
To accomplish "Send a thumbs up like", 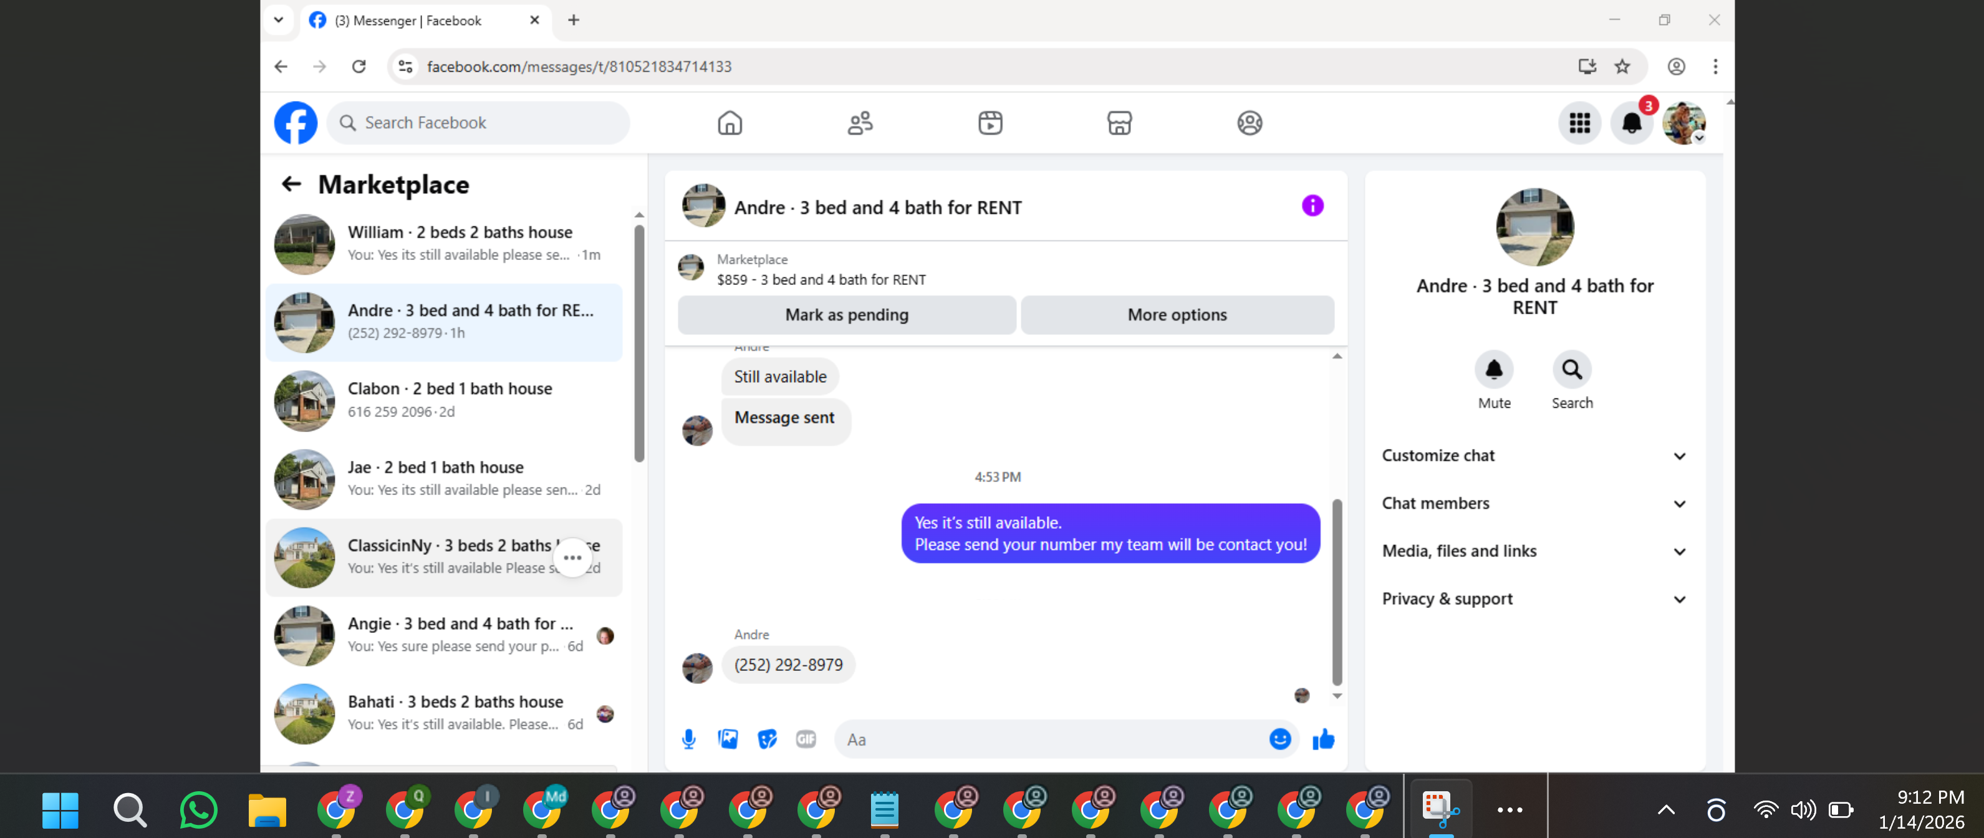I will pos(1323,739).
